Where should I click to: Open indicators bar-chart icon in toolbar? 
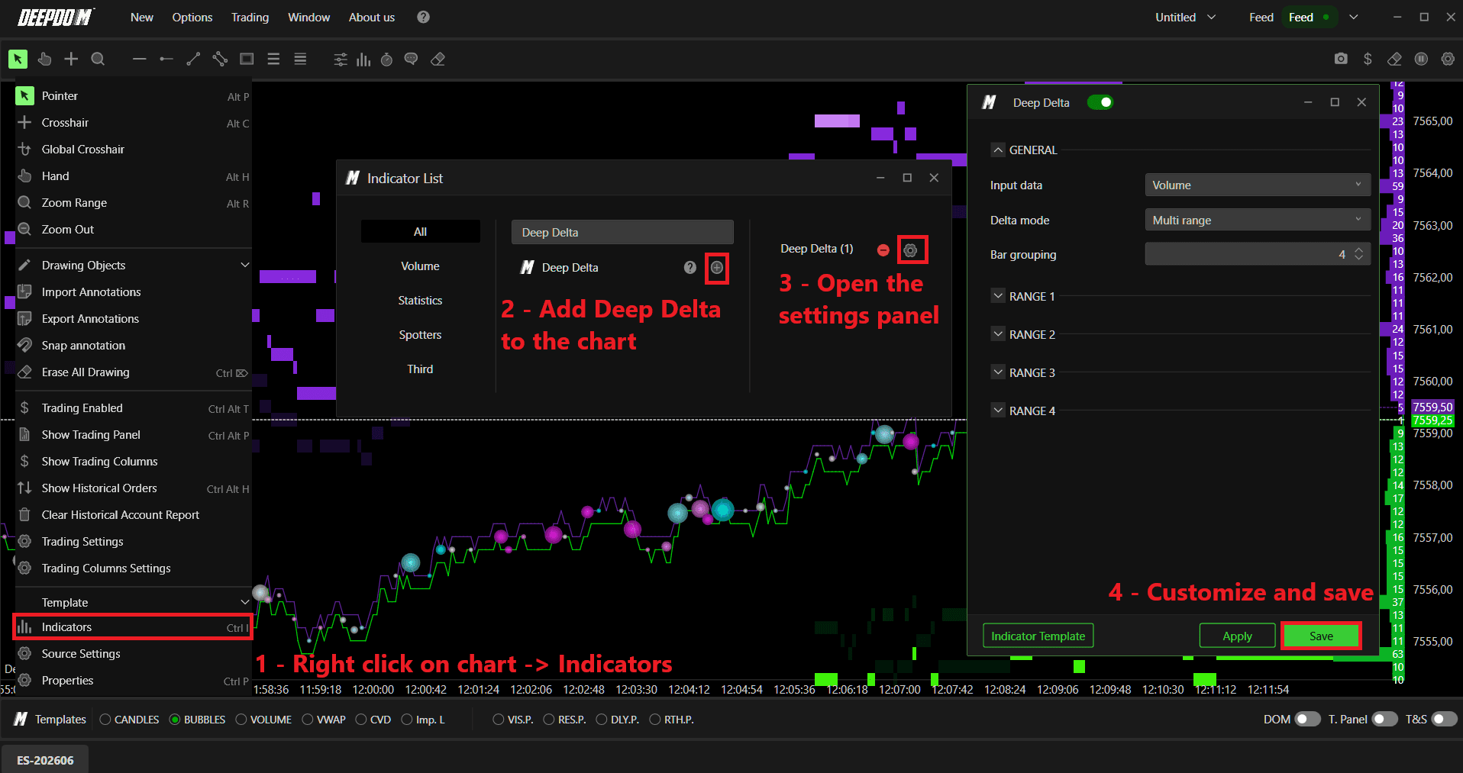click(x=363, y=59)
